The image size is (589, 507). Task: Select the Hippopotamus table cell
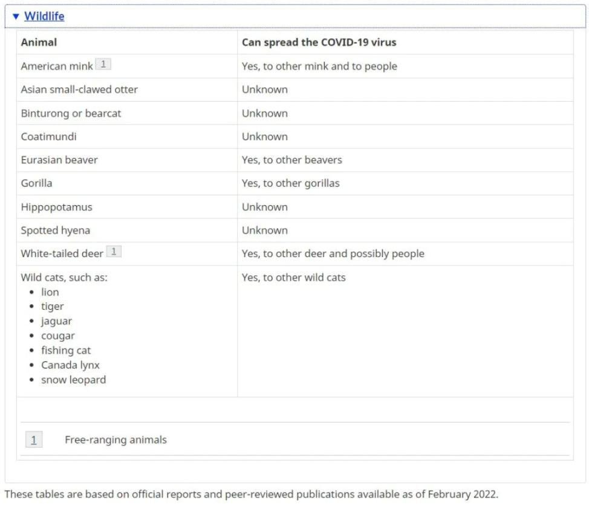point(127,207)
